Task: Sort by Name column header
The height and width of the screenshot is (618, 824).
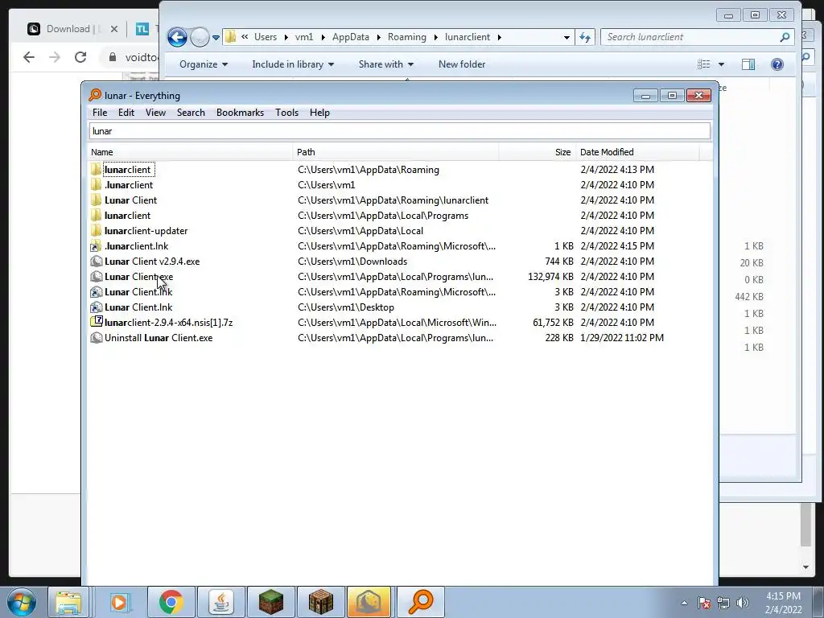Action: (190, 152)
